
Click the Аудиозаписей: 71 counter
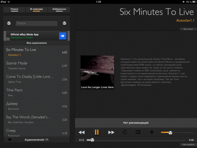(36, 140)
